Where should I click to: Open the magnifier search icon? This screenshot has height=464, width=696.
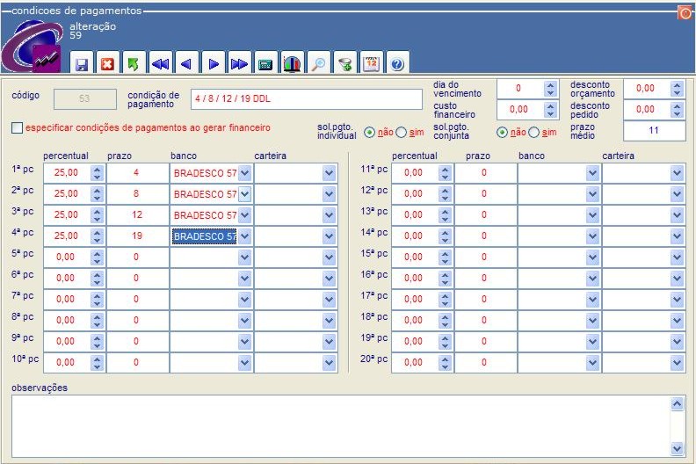(318, 63)
